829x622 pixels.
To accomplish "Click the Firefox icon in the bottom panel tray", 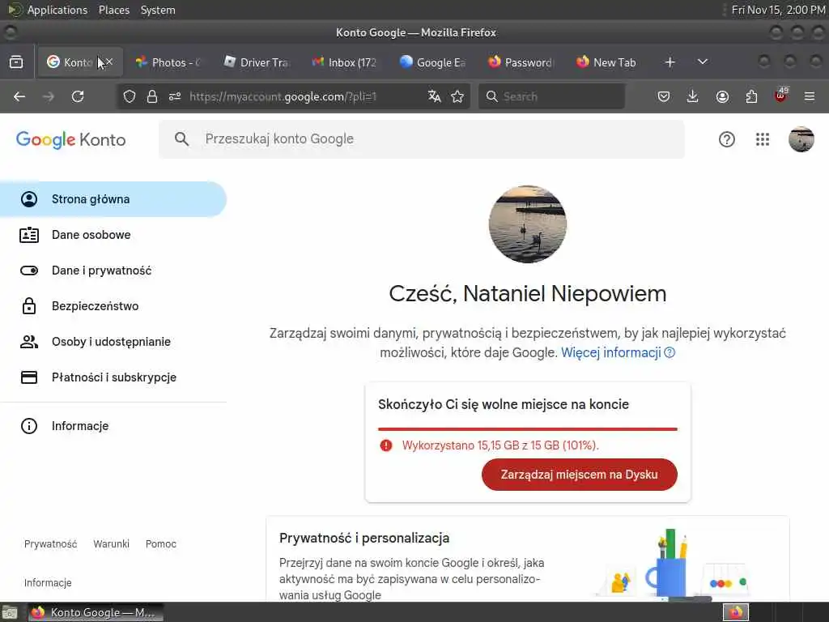I will click(735, 612).
